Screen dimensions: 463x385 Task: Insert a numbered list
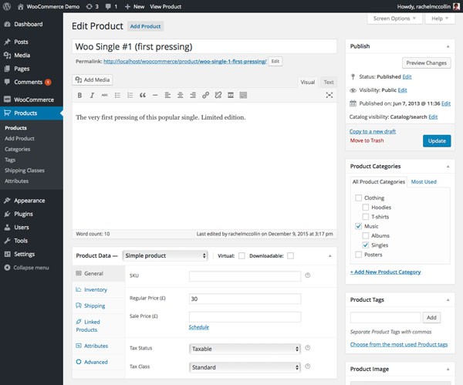pyautogui.click(x=130, y=95)
